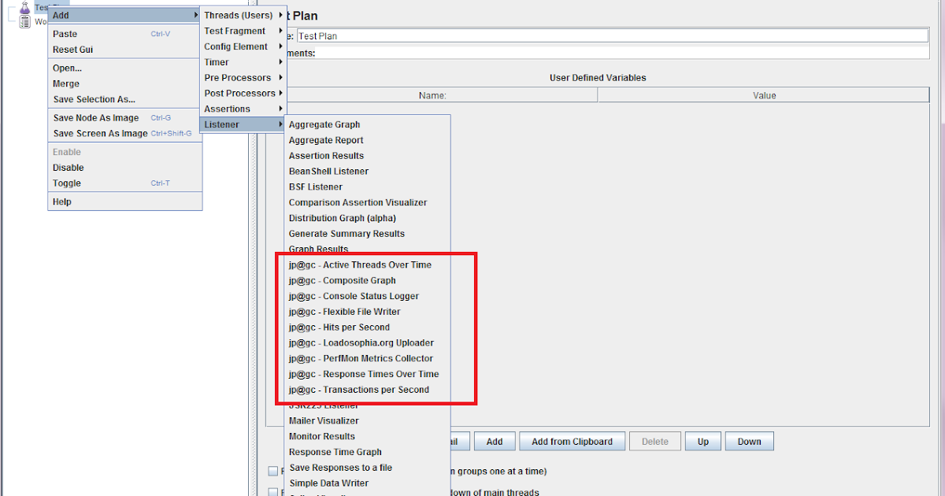This screenshot has width=945, height=496.
Task: Click the Add variable button
Action: 495,442
